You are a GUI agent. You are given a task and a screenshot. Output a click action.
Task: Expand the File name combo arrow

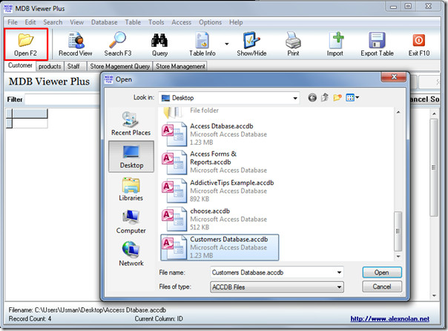tap(339, 272)
